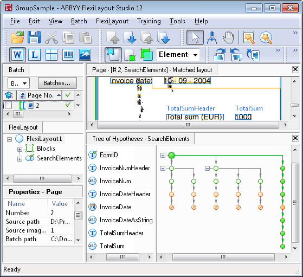Expand the SearchElements tree node
The height and width of the screenshot is (277, 303).
pos(20,159)
